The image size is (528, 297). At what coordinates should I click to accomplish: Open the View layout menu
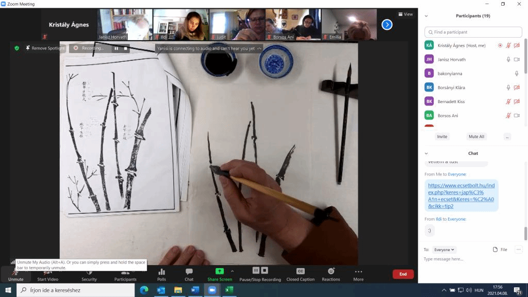pyautogui.click(x=405, y=14)
